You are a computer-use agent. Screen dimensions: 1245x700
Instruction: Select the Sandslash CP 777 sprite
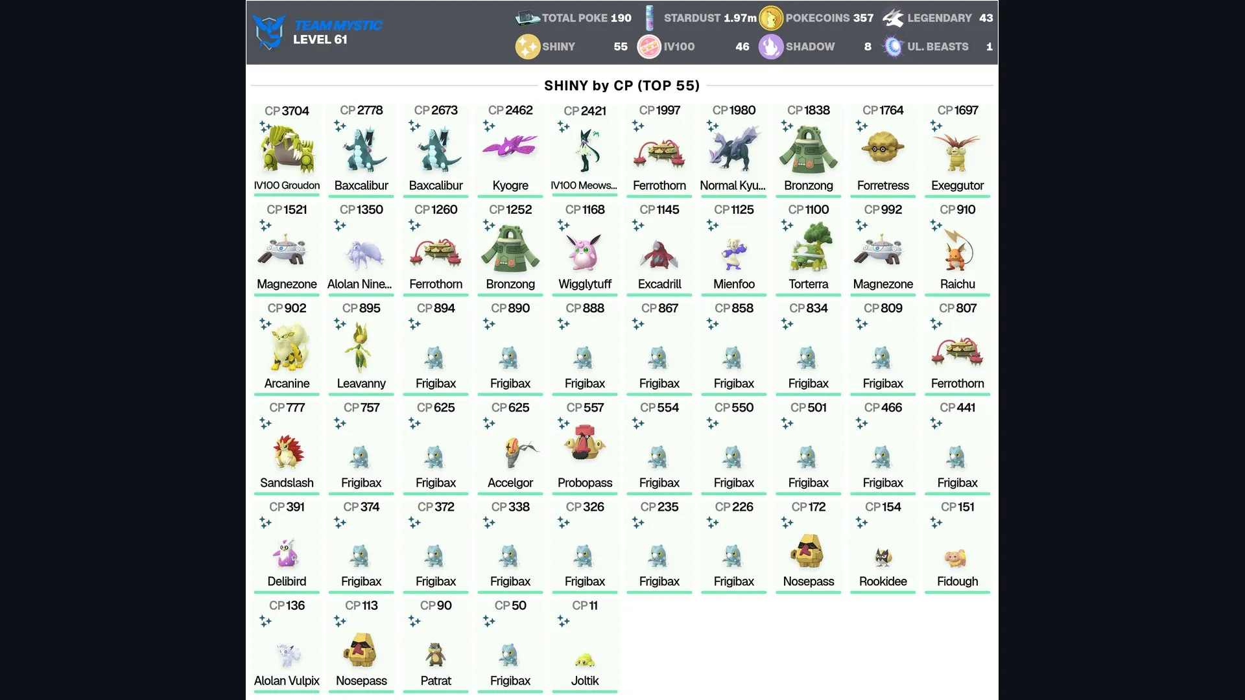pos(287,451)
